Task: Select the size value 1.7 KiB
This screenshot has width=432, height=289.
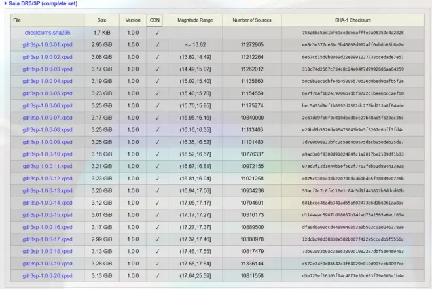Action: click(x=101, y=33)
